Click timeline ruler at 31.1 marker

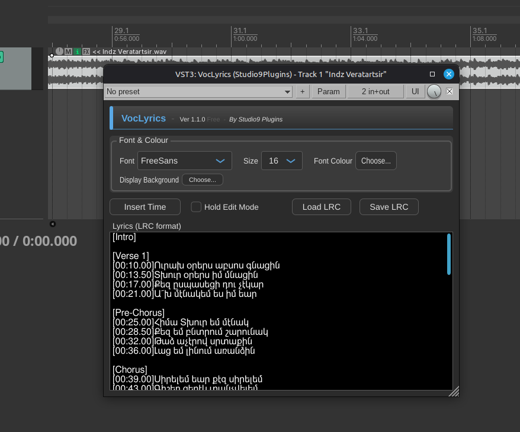click(240, 31)
